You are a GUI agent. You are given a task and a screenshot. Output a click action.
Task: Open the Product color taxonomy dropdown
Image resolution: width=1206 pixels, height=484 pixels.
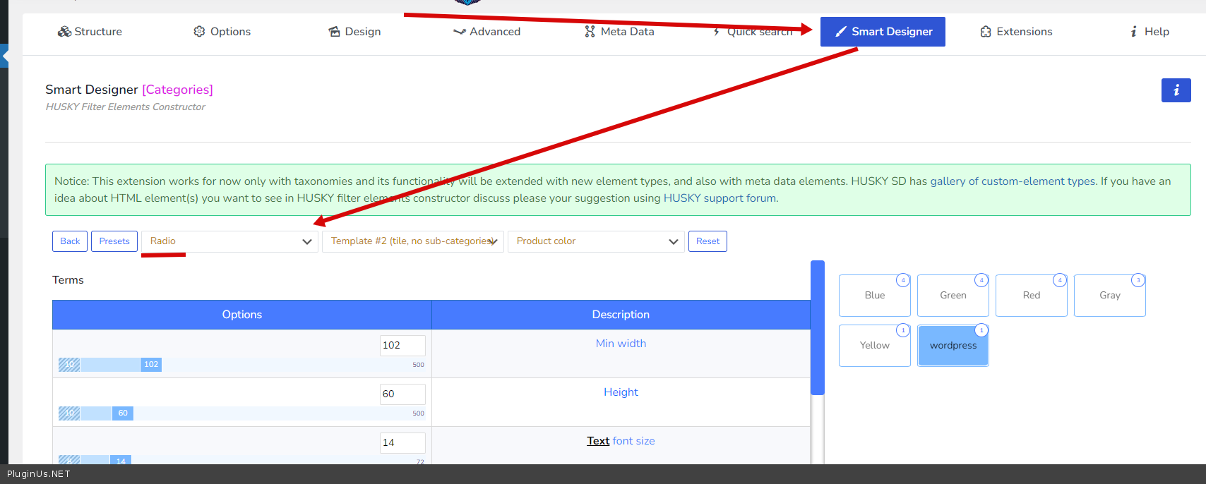coord(596,241)
